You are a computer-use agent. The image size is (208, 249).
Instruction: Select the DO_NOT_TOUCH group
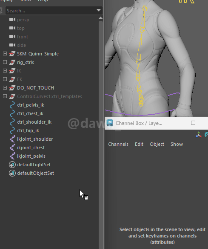[35, 88]
